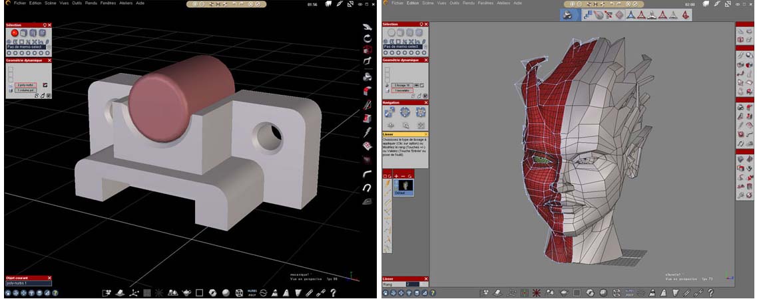This screenshot has height=299, width=759.
Task: Click the red diamond icon in the right window's top toolbar
Action: [619, 15]
